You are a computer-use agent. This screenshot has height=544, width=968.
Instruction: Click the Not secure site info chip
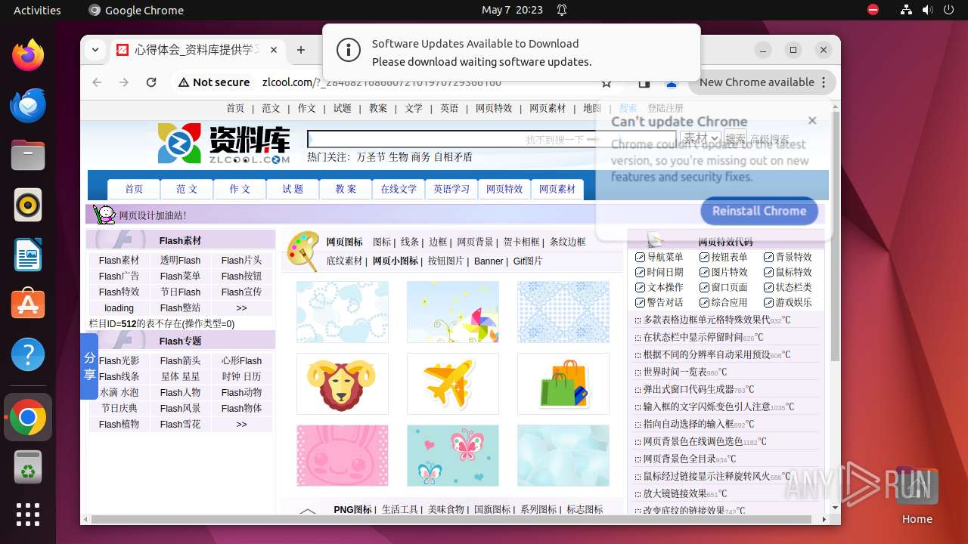(x=213, y=82)
